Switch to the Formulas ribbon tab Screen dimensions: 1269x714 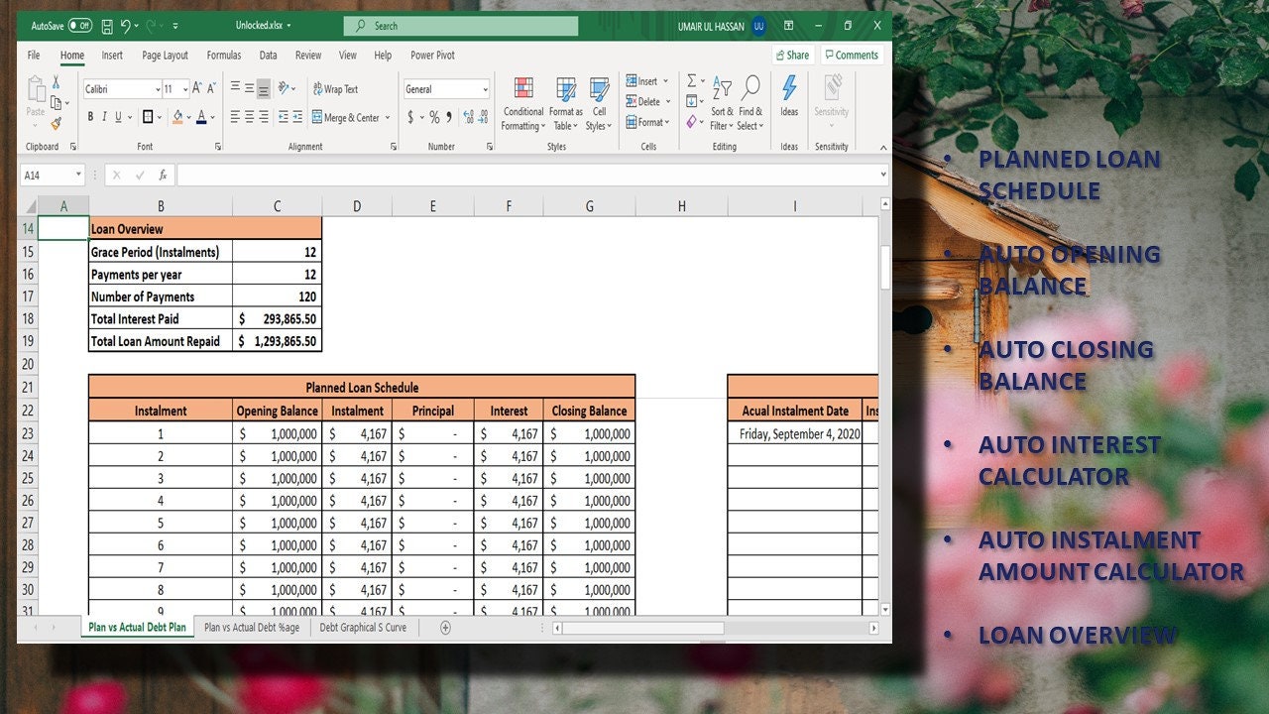point(224,56)
